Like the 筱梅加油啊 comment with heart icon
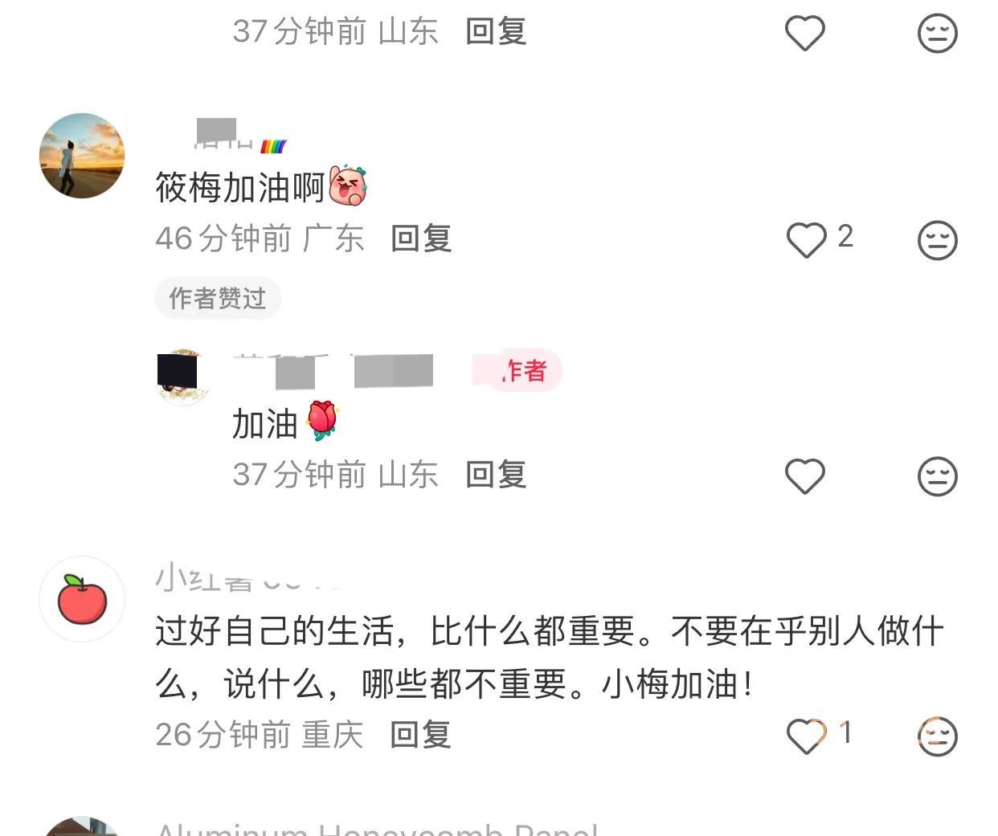Image resolution: width=998 pixels, height=836 pixels. pos(805,239)
